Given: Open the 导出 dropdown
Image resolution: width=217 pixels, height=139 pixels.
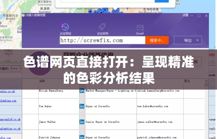Looking at the screenshot, I should click(x=188, y=40).
